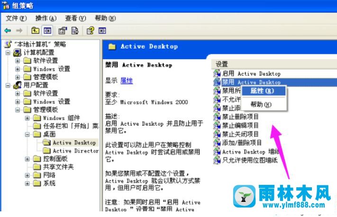Image resolution: width=337 pixels, height=217 pixels.
Task: Select 禁用 Active Desktop setting row
Action: [x=279, y=82]
